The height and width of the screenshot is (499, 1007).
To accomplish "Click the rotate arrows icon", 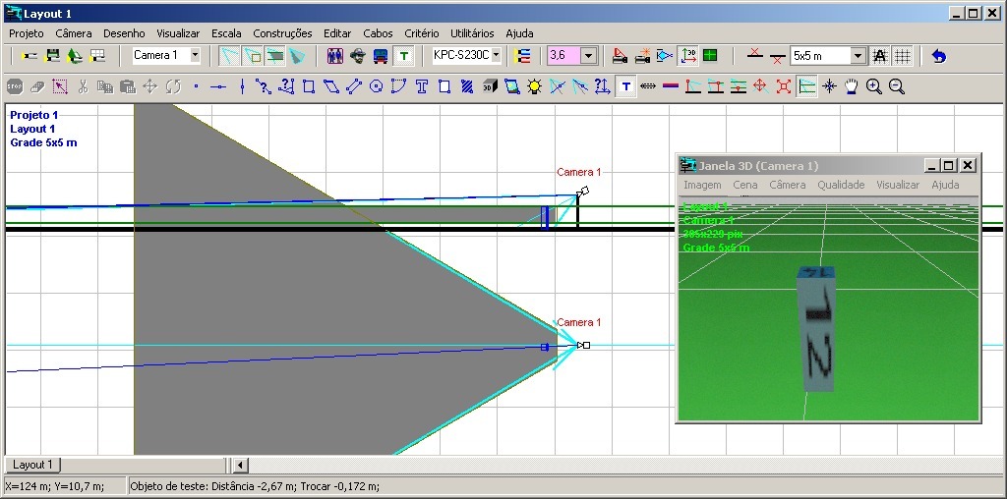I will (173, 86).
